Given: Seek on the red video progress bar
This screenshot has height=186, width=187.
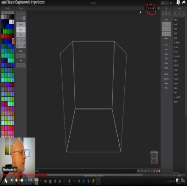Looking at the screenshot, I should [25, 175].
